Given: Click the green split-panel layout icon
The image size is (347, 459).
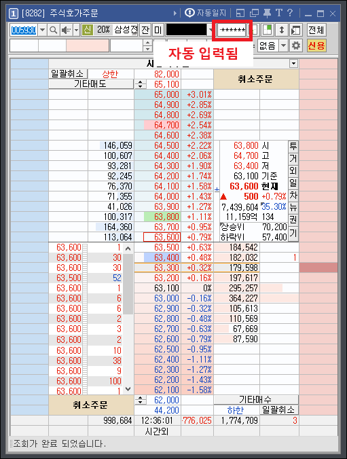Looking at the screenshot, I should click(x=268, y=30).
